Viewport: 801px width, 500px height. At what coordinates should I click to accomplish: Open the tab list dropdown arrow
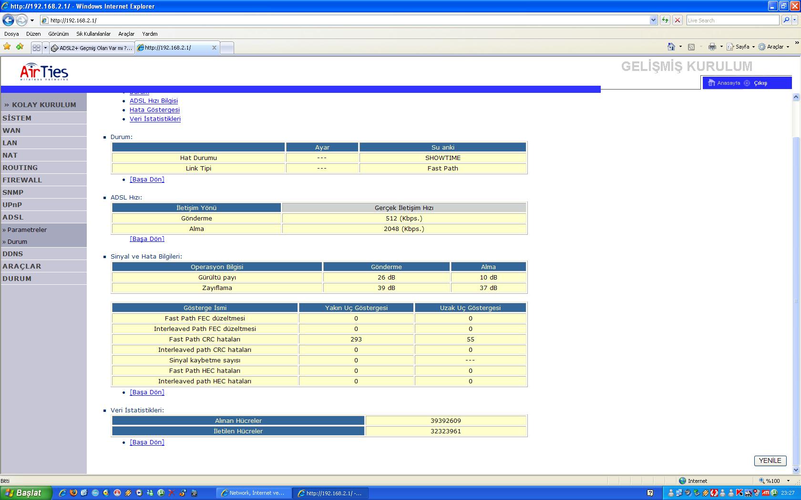pyautogui.click(x=46, y=48)
